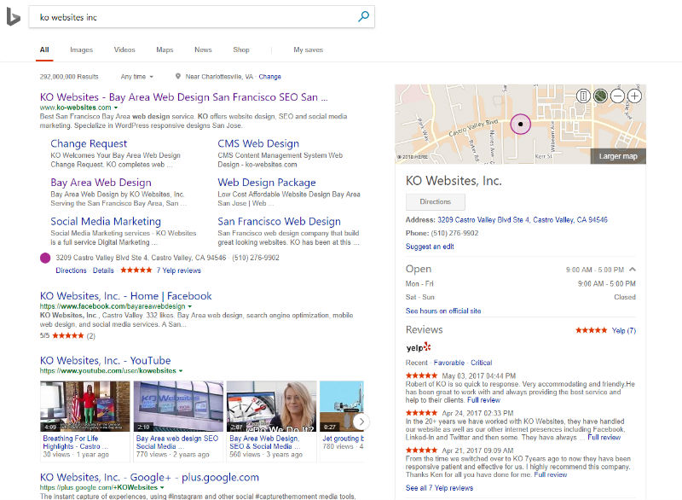Image resolution: width=682 pixels, height=500 pixels.
Task: Open KO Websites Facebook result
Action: coord(125,296)
